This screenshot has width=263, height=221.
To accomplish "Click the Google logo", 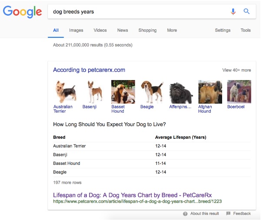I will (x=22, y=12).
